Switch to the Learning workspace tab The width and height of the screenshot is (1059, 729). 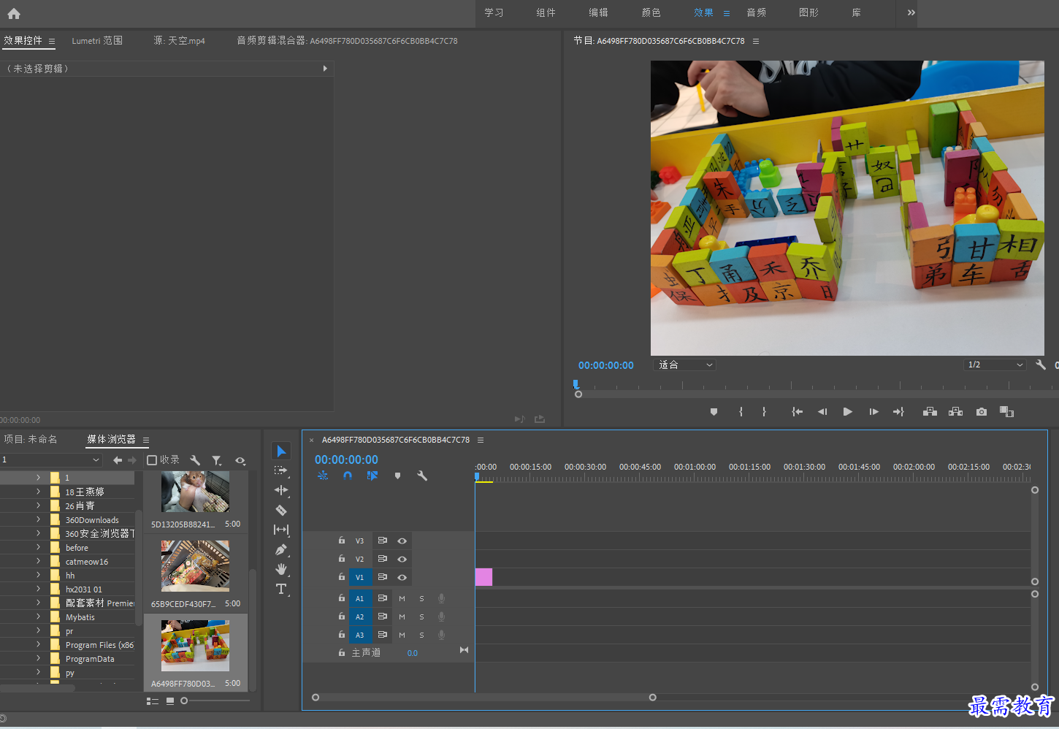[494, 12]
